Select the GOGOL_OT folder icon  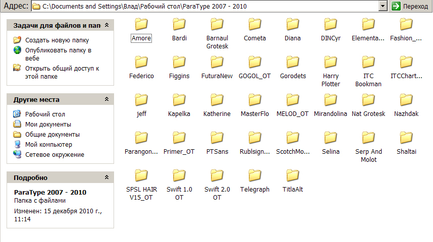pyautogui.click(x=255, y=62)
